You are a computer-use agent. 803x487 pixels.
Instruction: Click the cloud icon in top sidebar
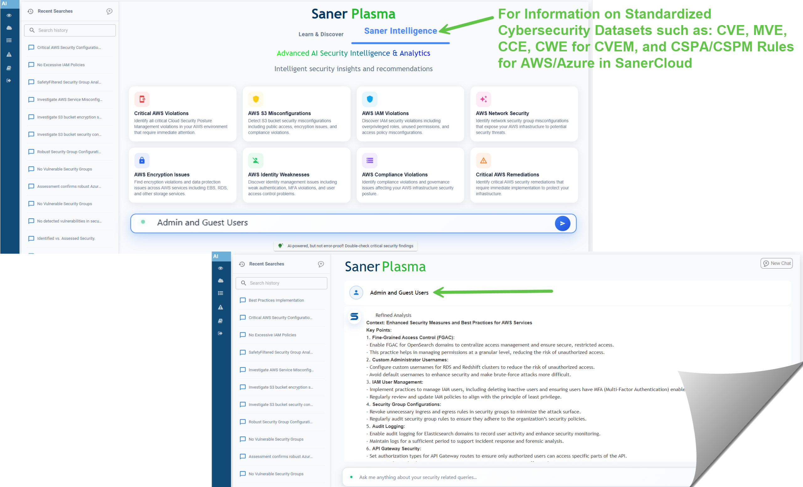[9, 28]
